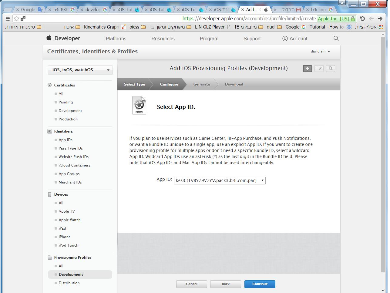Click the Apple Inc. [US] security badge
Screen dimensions: 390x293
click(x=336, y=19)
